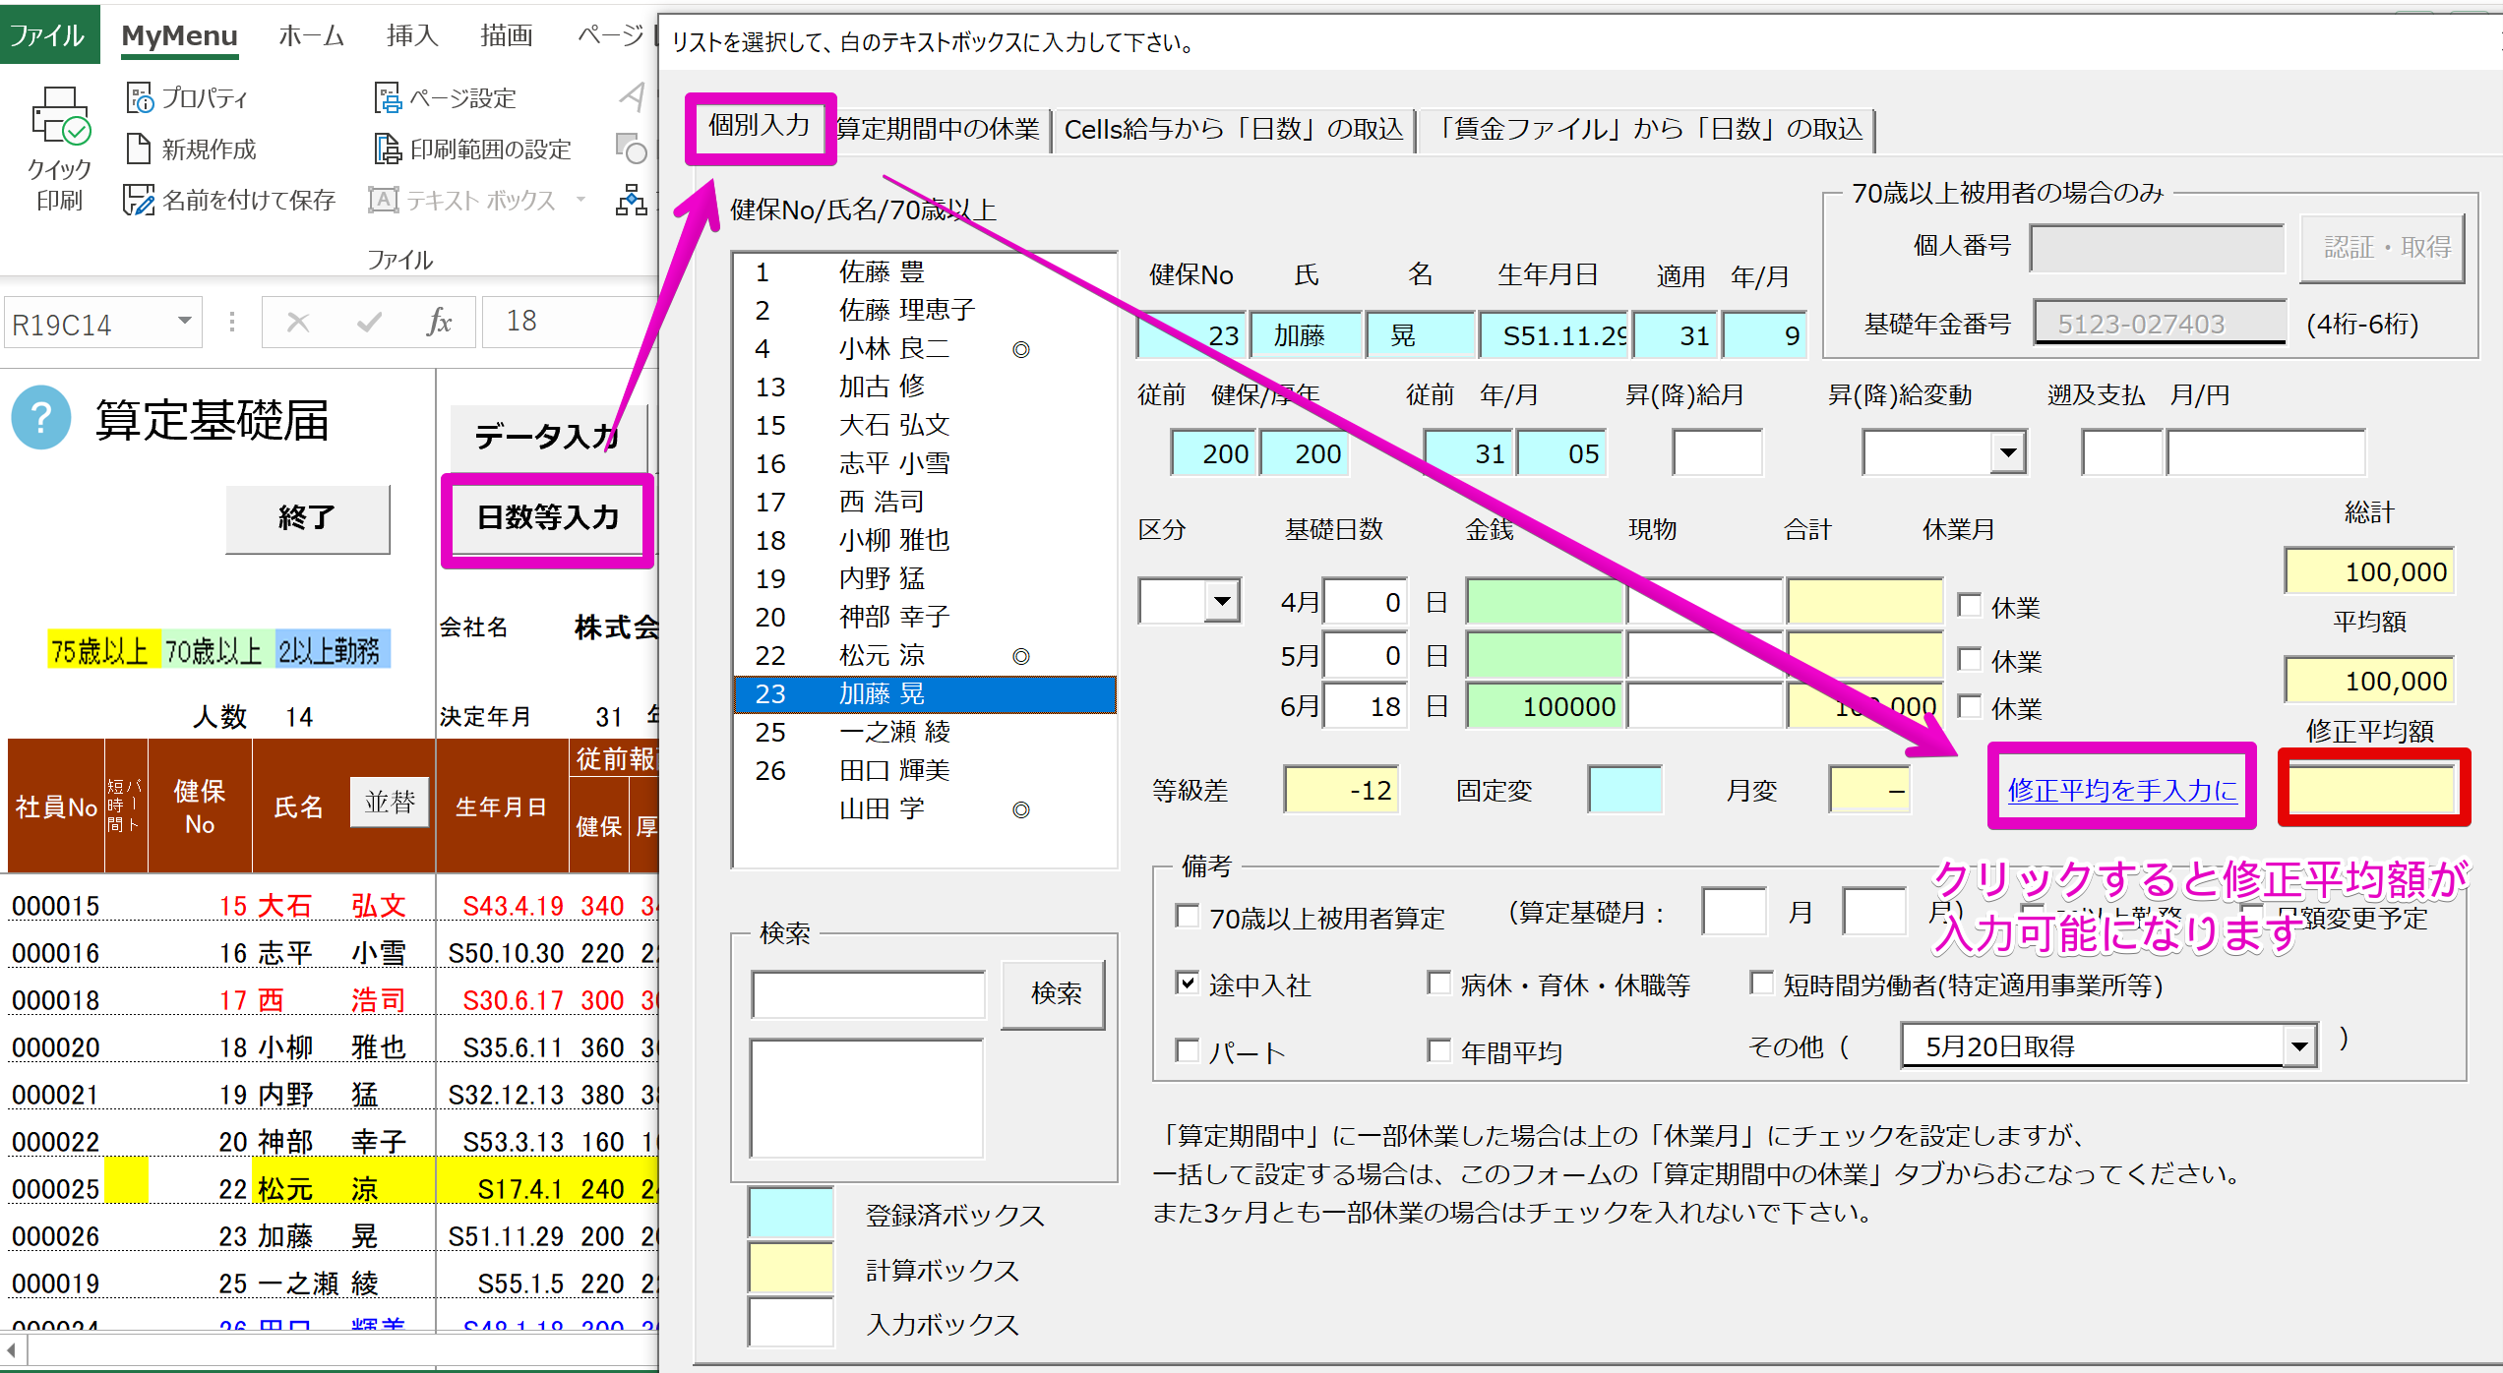Click the formula bar cancel X icon
2503x1373 pixels.
[298, 322]
